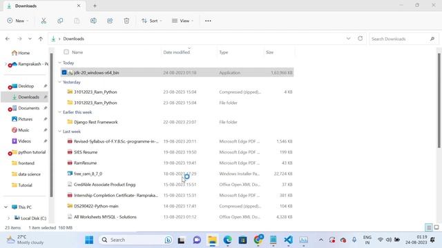
Task: Open Microsoft Edge from taskbar
Action: coord(227,240)
